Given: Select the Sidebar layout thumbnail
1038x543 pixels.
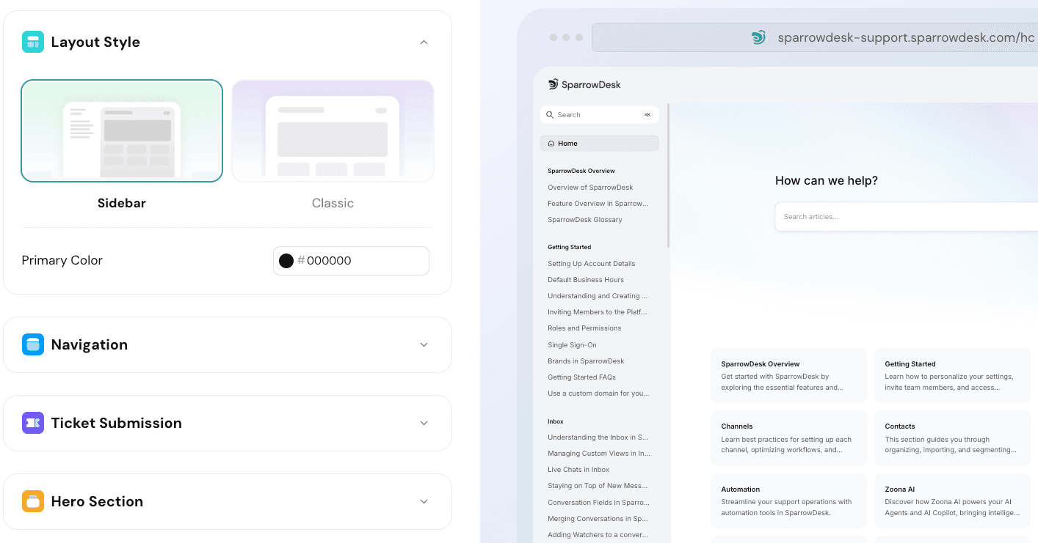Looking at the screenshot, I should click(x=122, y=130).
